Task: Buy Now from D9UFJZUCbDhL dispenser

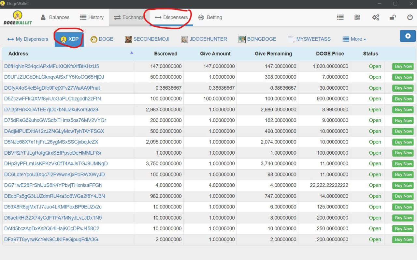Action: tap(403, 77)
